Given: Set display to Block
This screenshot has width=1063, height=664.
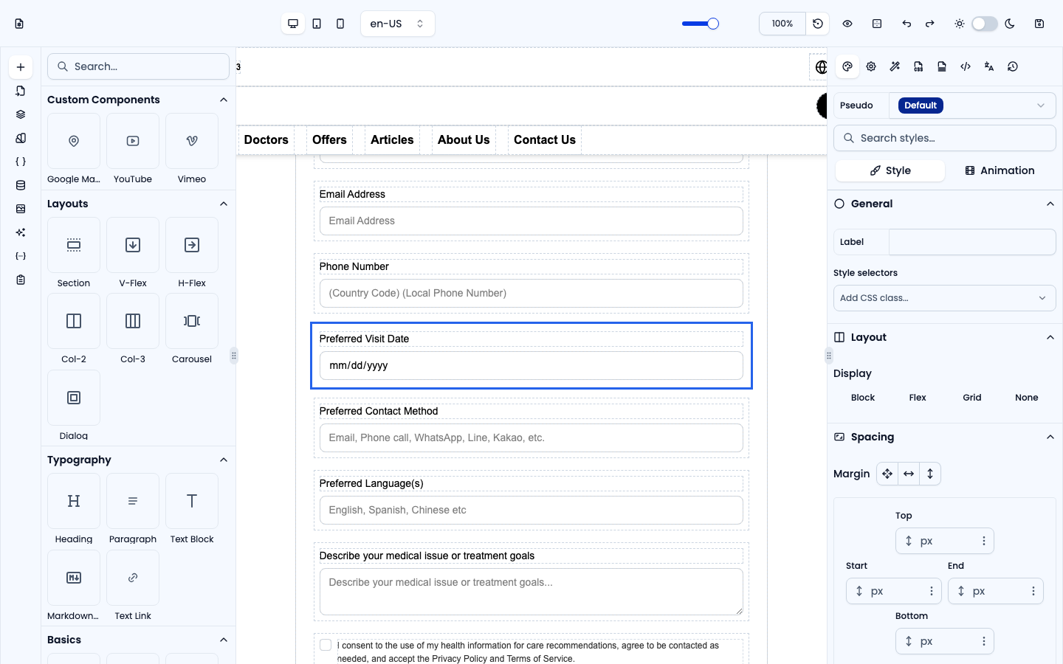Looking at the screenshot, I should 863,398.
